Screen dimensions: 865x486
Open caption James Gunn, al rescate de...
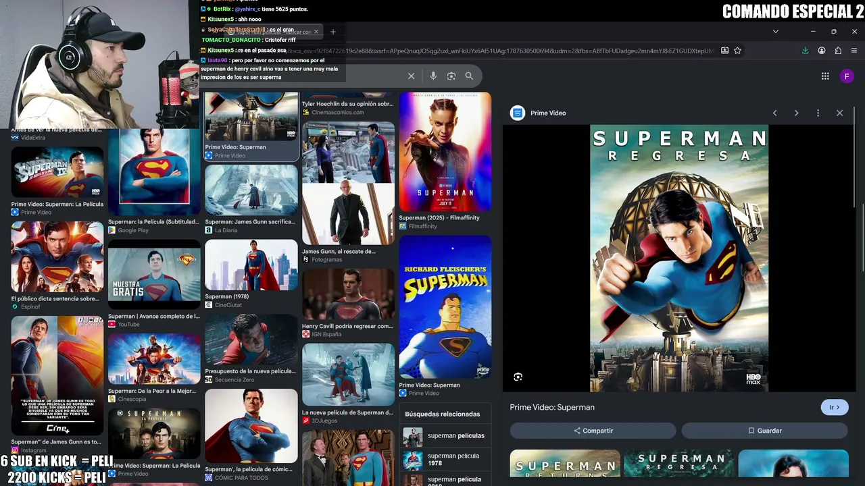339,251
